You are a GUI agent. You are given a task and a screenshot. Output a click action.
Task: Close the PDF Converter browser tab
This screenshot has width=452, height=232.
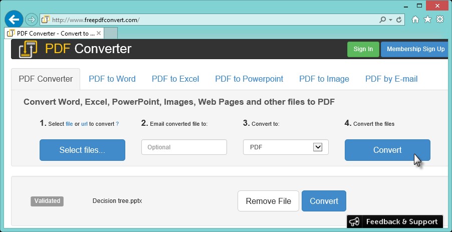coord(99,33)
